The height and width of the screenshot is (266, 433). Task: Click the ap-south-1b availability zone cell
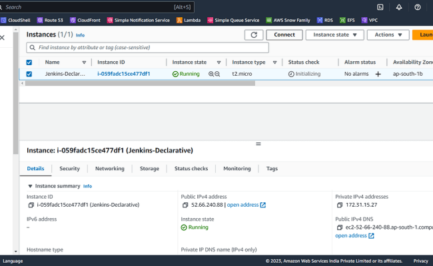tap(408, 74)
